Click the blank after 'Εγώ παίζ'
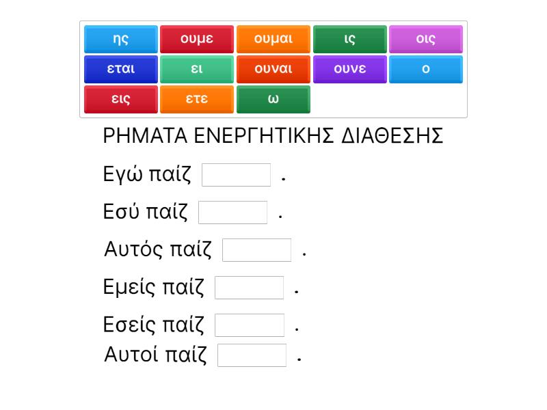This screenshot has height=410, width=547. pyautogui.click(x=237, y=175)
